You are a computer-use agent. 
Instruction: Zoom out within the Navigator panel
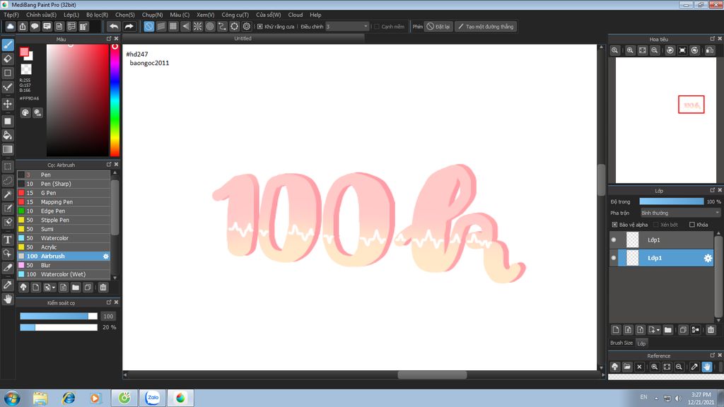655,50
